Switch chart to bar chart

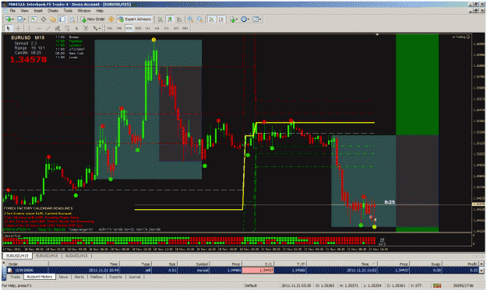[x=161, y=19]
